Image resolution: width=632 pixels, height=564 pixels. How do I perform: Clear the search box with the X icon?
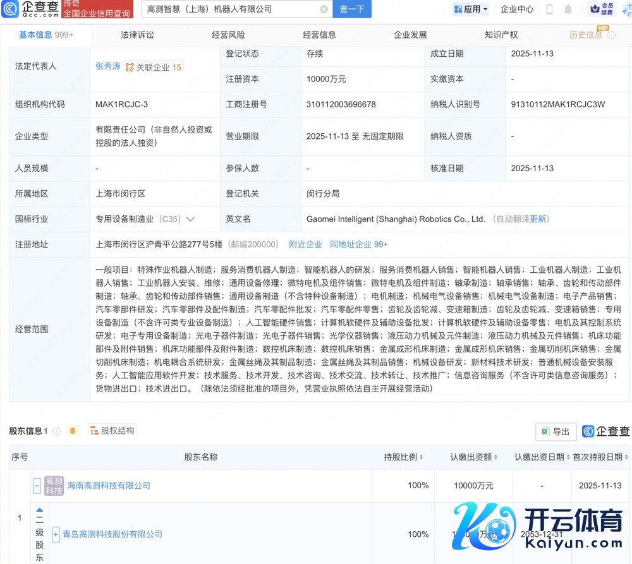tap(324, 9)
